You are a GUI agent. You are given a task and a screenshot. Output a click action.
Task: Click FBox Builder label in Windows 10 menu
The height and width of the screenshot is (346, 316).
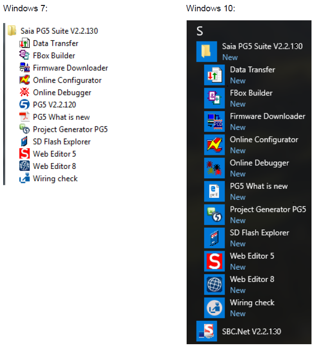tap(251, 93)
